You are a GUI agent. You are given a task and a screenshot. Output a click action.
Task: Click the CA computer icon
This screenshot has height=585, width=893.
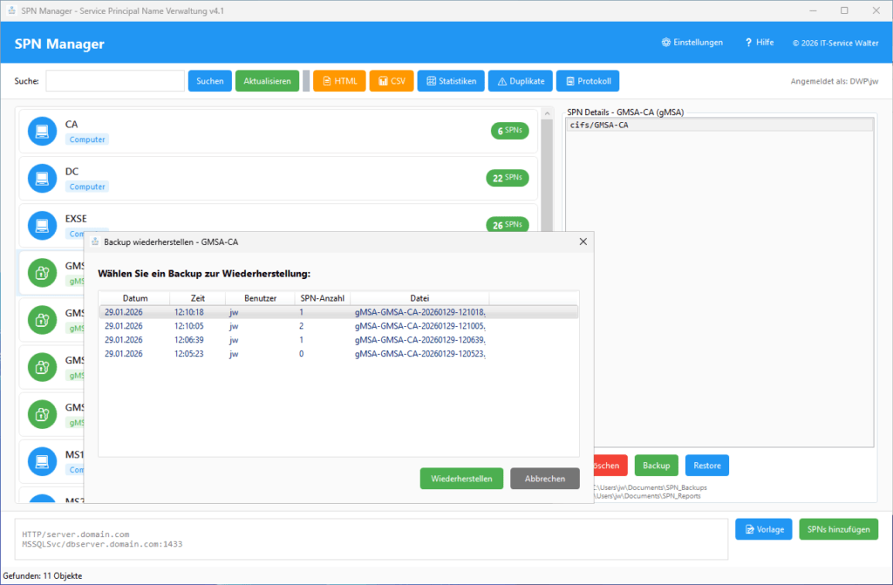point(42,131)
